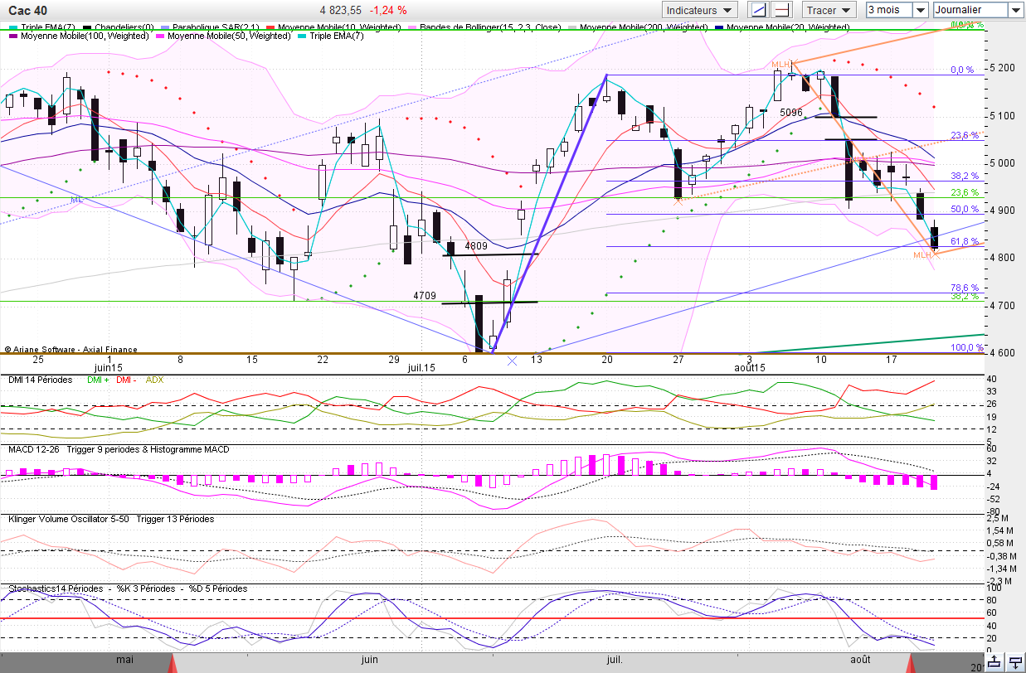This screenshot has width=1026, height=673.
Task: Click the 50,0 % Fibonacci level label
Action: point(965,209)
